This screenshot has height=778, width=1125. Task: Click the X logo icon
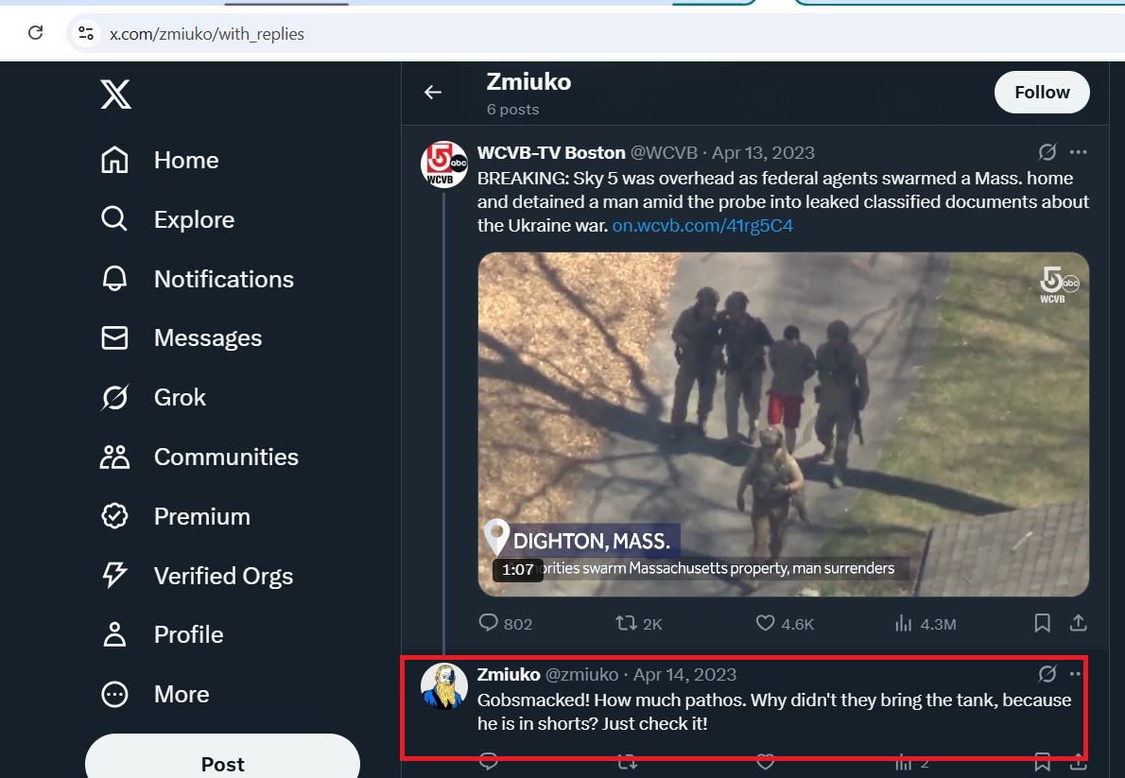[115, 94]
